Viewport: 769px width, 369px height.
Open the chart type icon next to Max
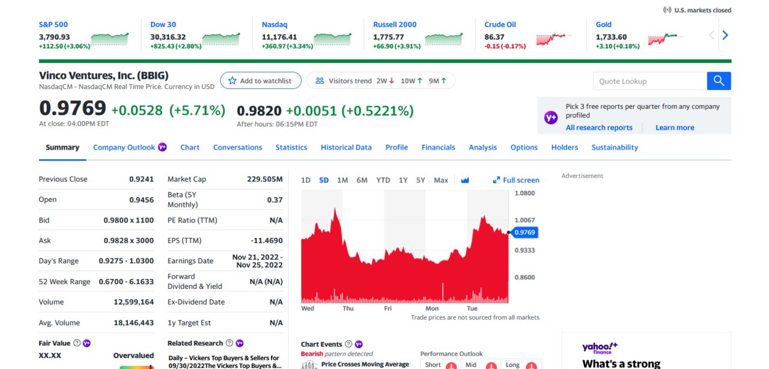click(x=465, y=180)
